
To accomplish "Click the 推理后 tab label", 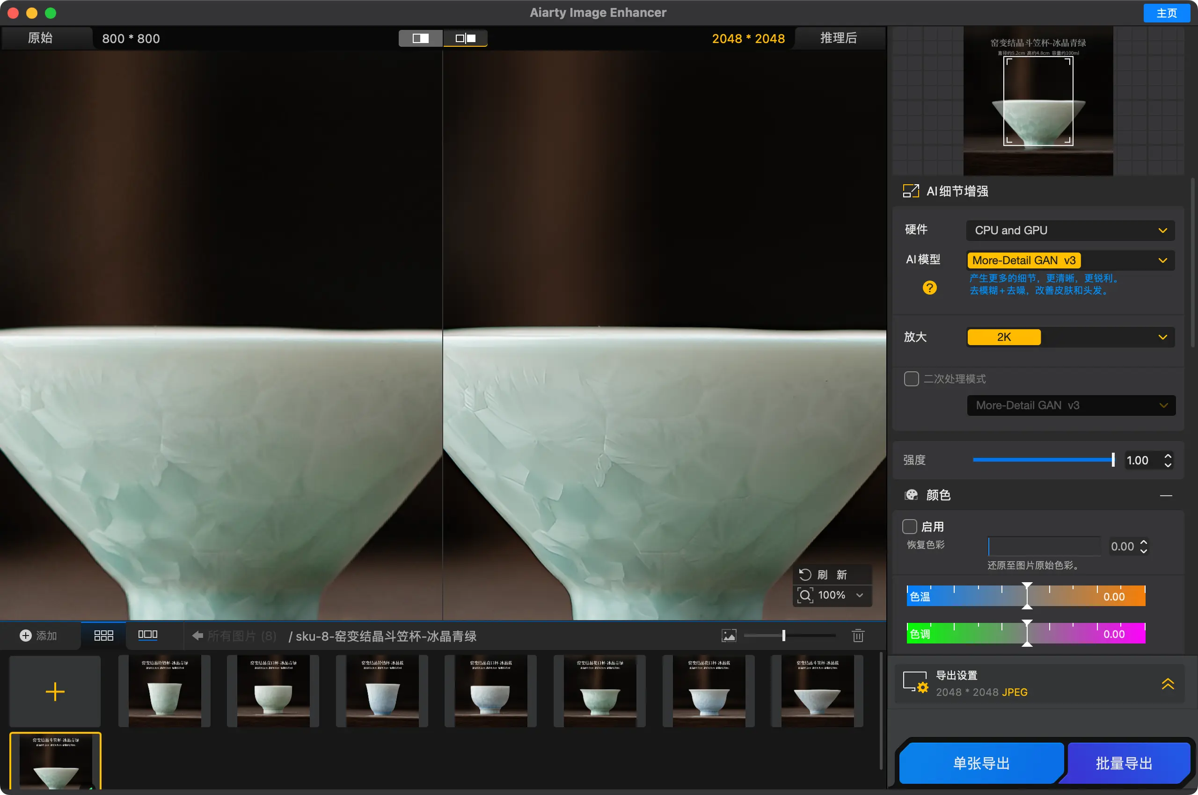I will click(x=838, y=38).
